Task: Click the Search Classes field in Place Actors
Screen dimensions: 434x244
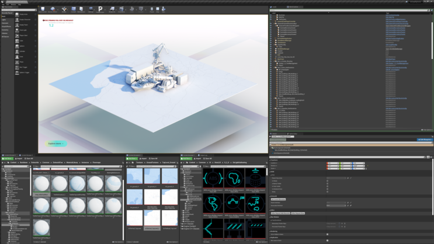Action: (x=18, y=10)
